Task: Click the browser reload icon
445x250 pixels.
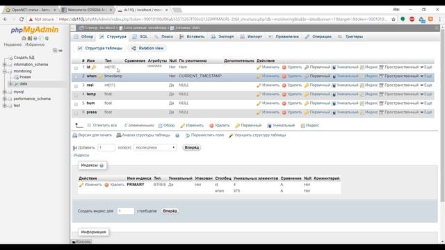Action: point(22,19)
